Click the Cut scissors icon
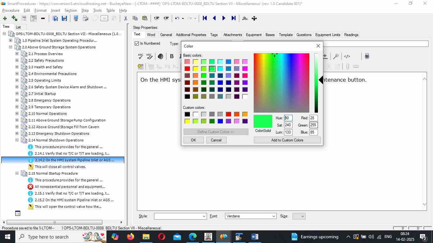Screen dimensions: 433x243 click(126, 18)
